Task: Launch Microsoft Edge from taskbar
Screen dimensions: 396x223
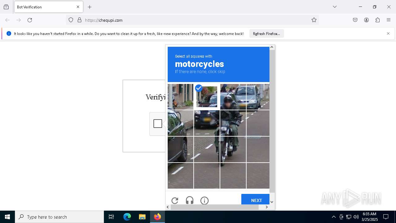Action: 127,217
